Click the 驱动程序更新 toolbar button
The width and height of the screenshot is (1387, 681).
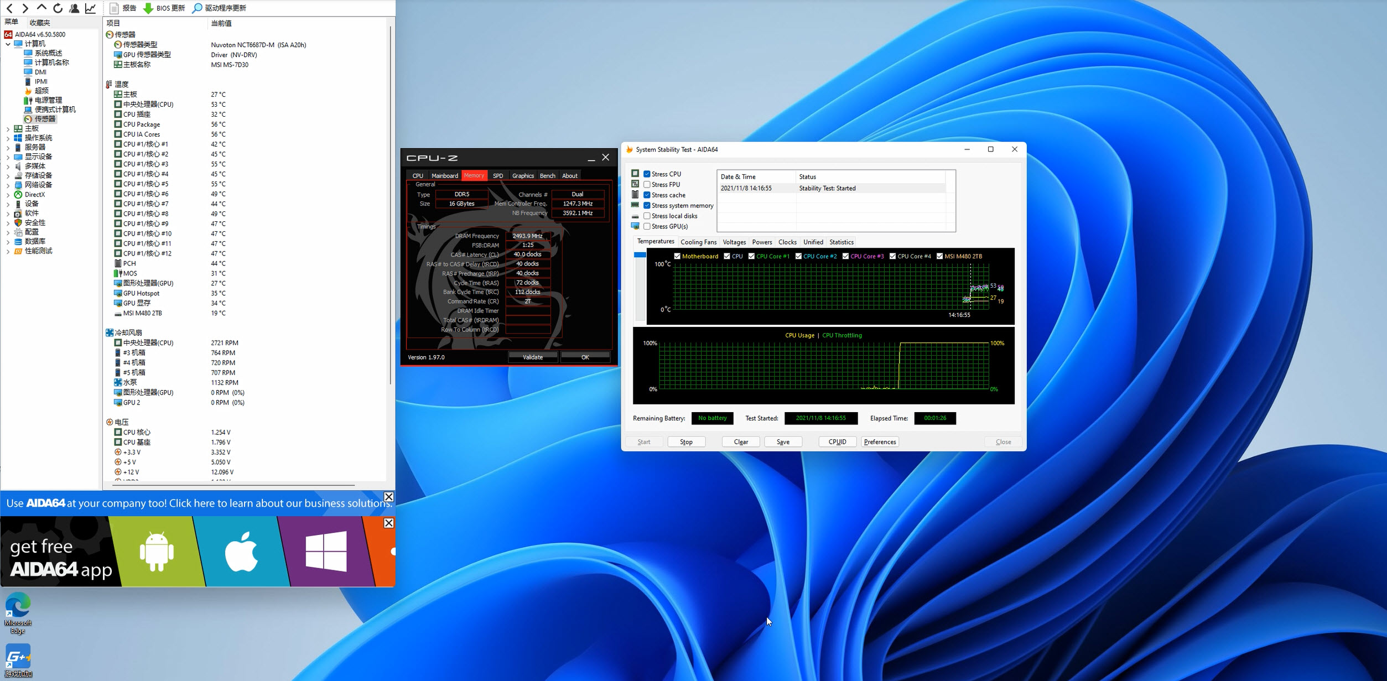click(219, 8)
